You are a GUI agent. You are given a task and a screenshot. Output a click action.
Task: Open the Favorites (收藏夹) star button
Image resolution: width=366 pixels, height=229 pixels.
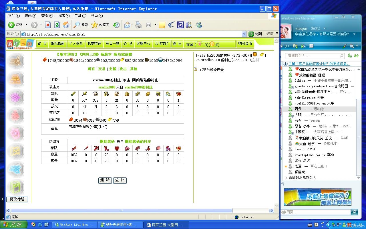(100, 25)
